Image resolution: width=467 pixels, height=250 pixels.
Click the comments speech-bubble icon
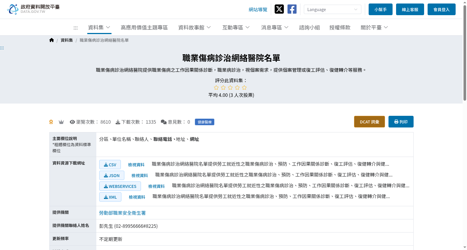(x=164, y=122)
